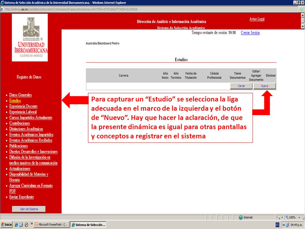Open Eventos Académicos Recibidos
The height and width of the screenshot is (229, 305).
tap(31, 140)
